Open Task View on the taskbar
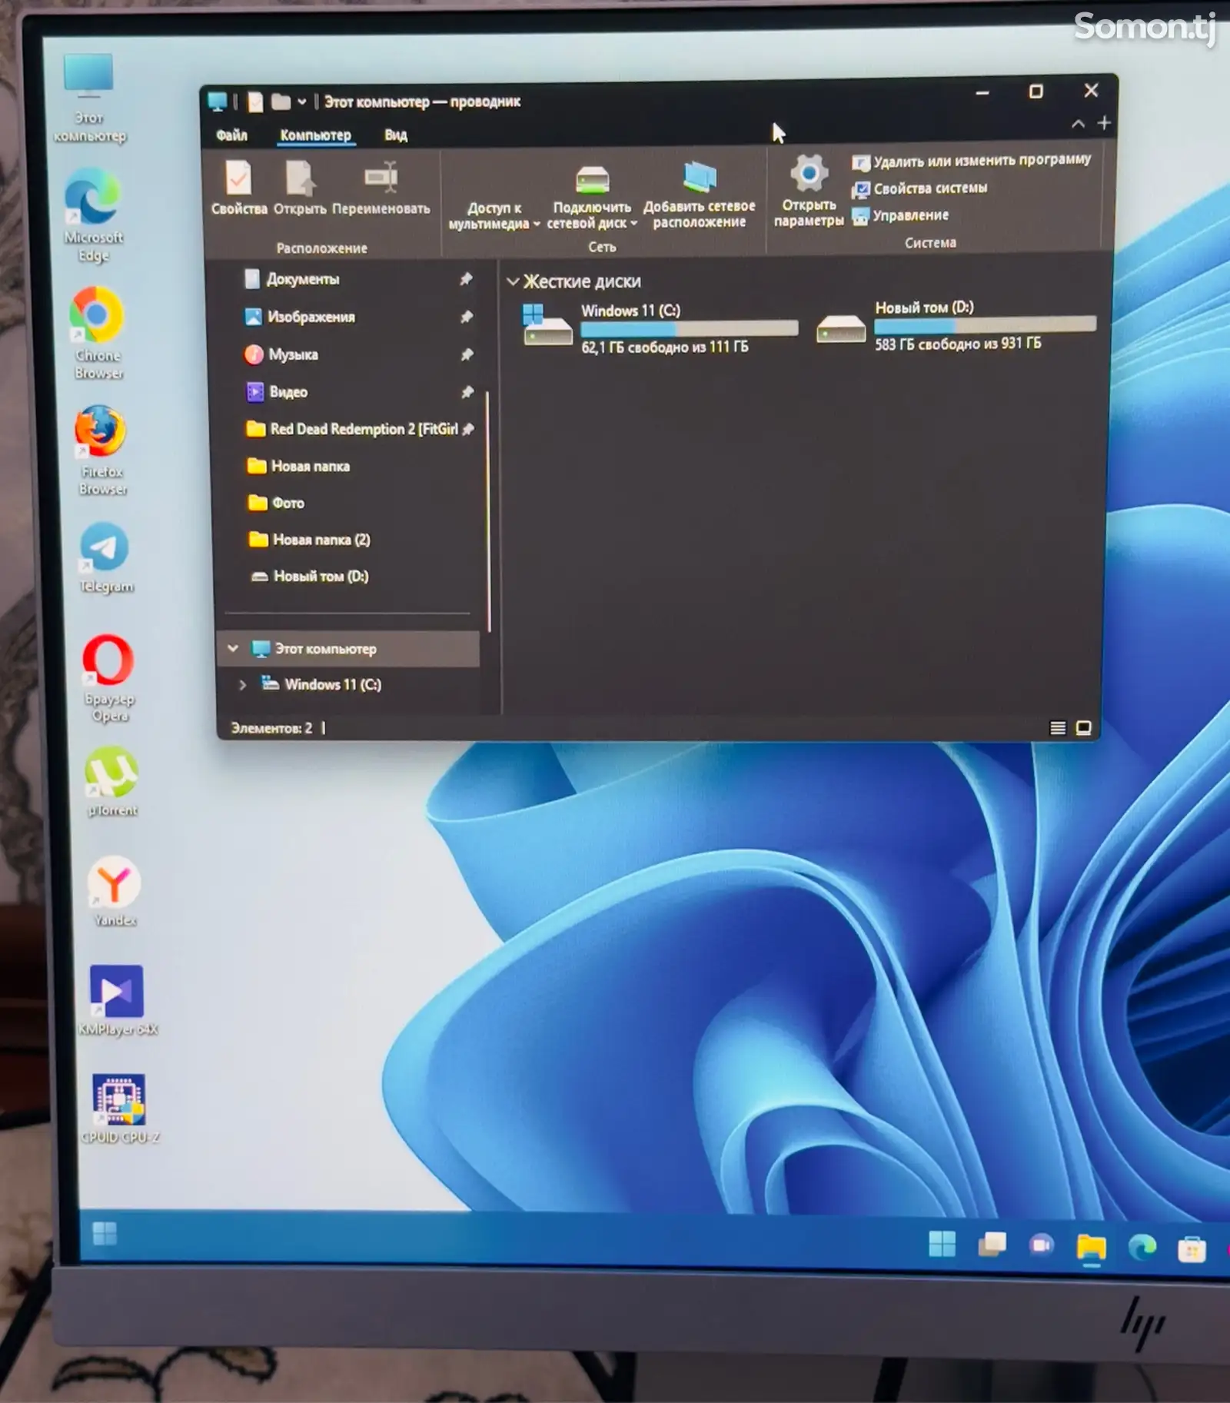The height and width of the screenshot is (1403, 1230). pyautogui.click(x=992, y=1244)
